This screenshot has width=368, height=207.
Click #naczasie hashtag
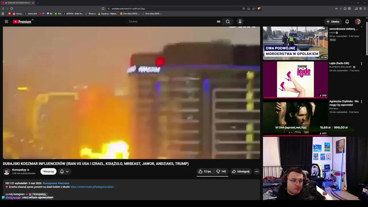63,183
